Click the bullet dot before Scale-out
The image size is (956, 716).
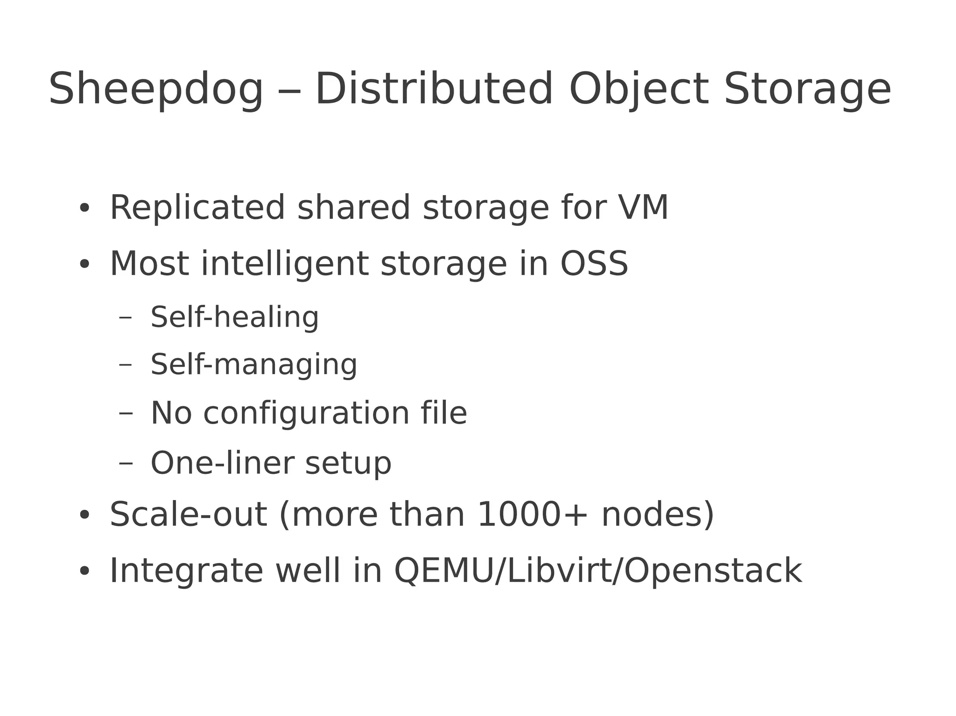tap(84, 515)
